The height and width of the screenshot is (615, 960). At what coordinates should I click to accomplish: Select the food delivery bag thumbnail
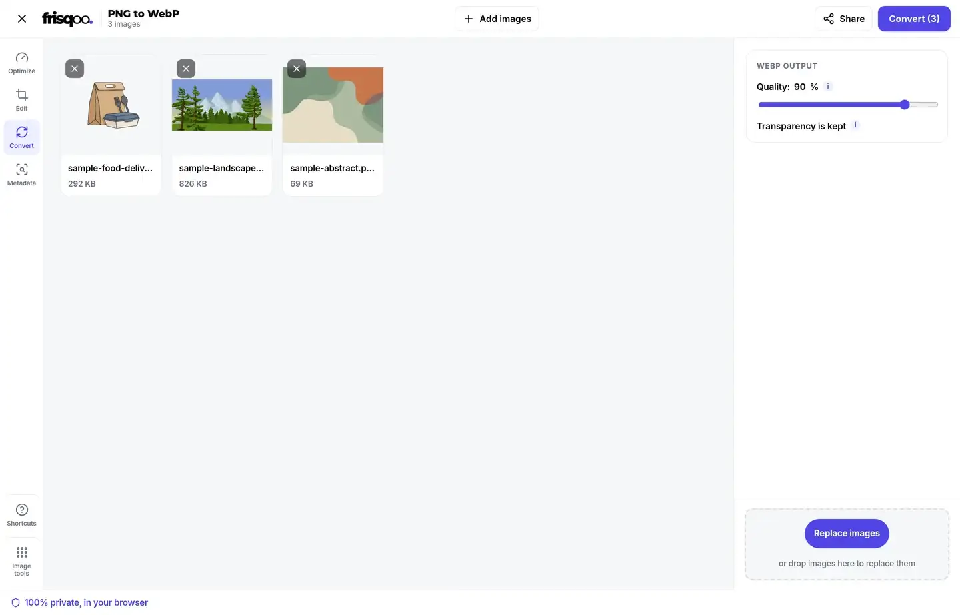click(112, 105)
